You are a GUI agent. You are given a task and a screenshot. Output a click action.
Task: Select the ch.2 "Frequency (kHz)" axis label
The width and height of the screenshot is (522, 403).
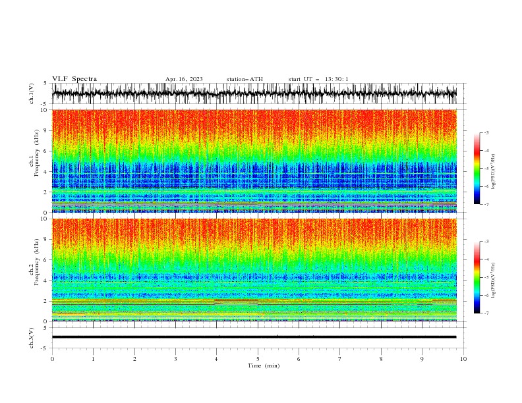37,262
